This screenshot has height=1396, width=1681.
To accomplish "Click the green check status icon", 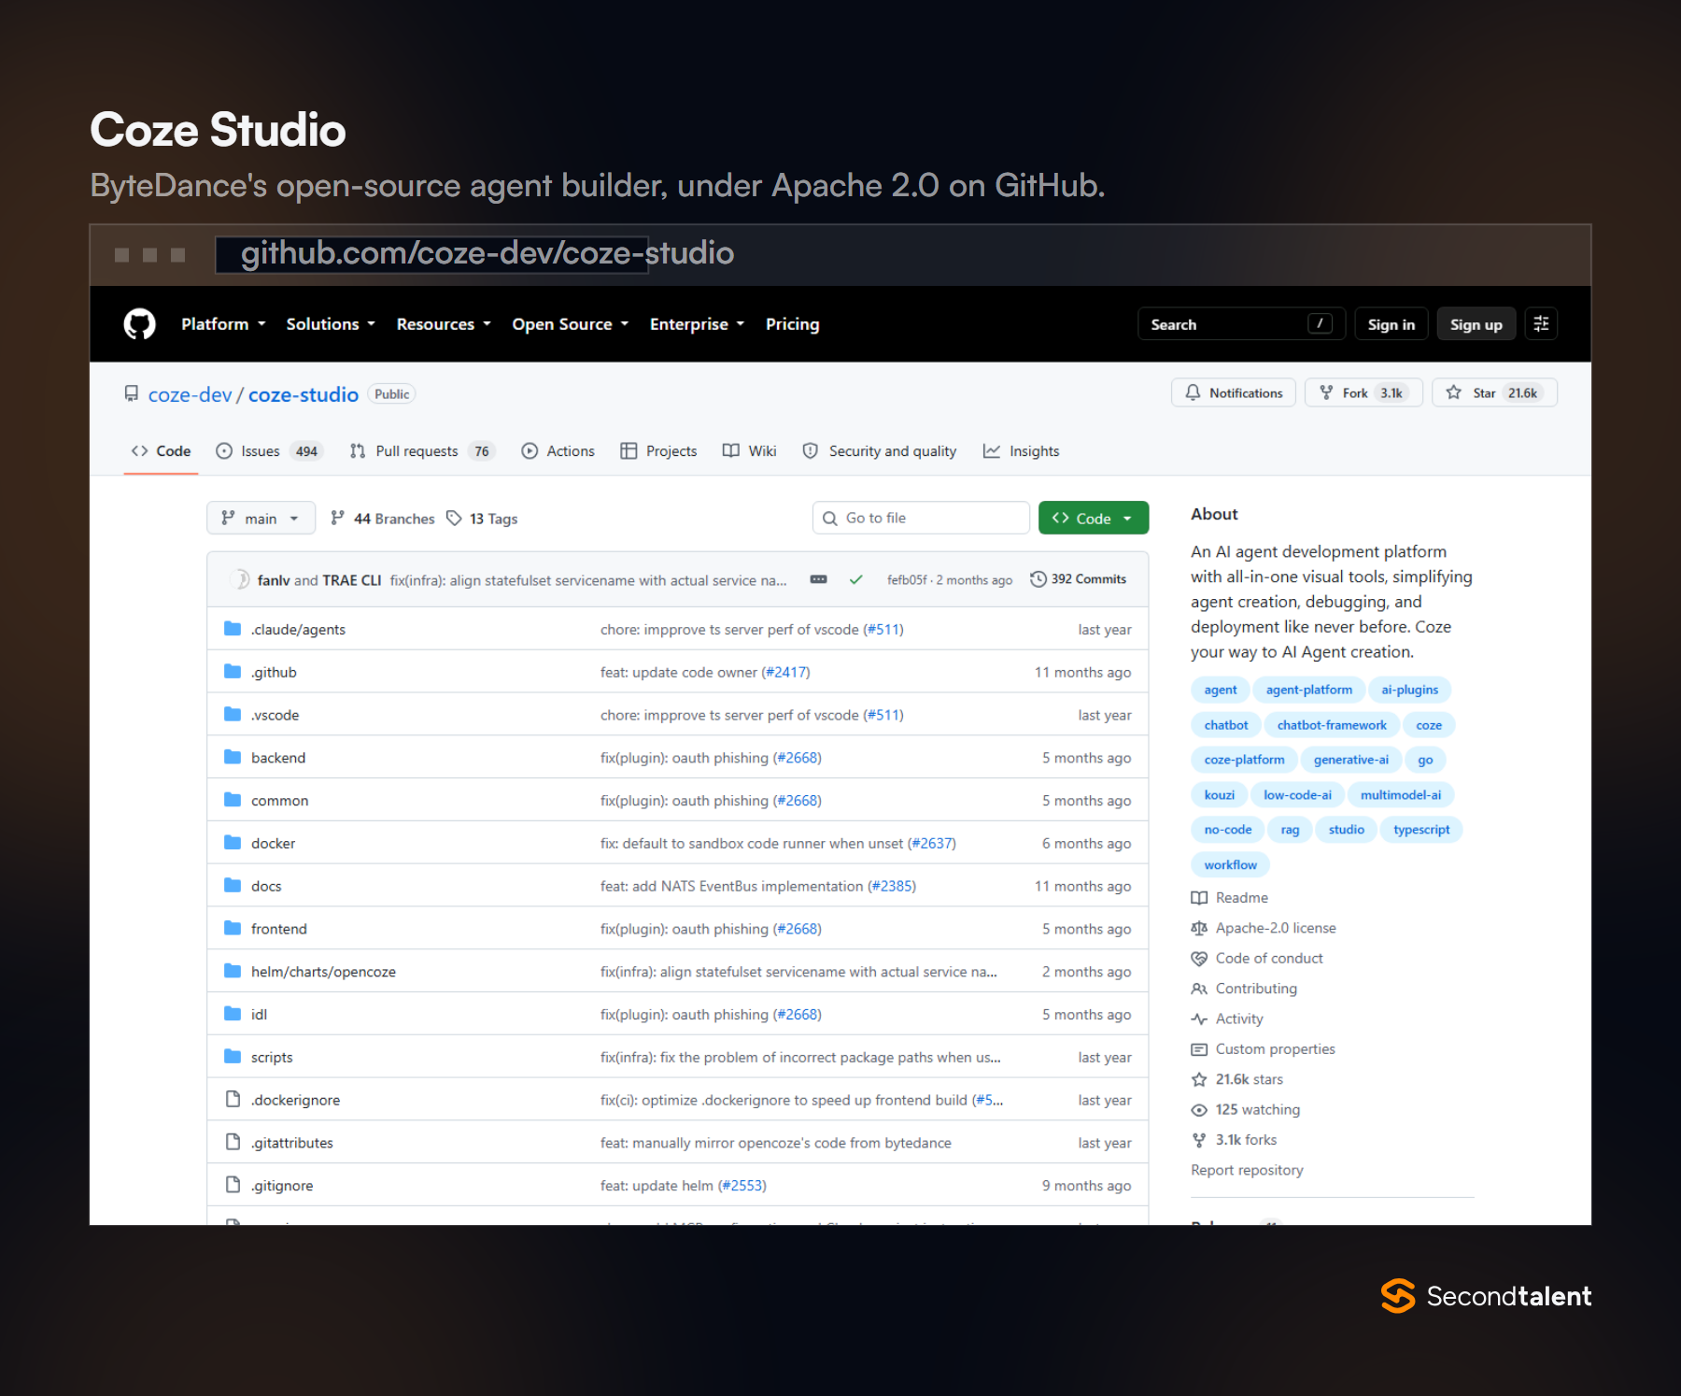I will [855, 580].
